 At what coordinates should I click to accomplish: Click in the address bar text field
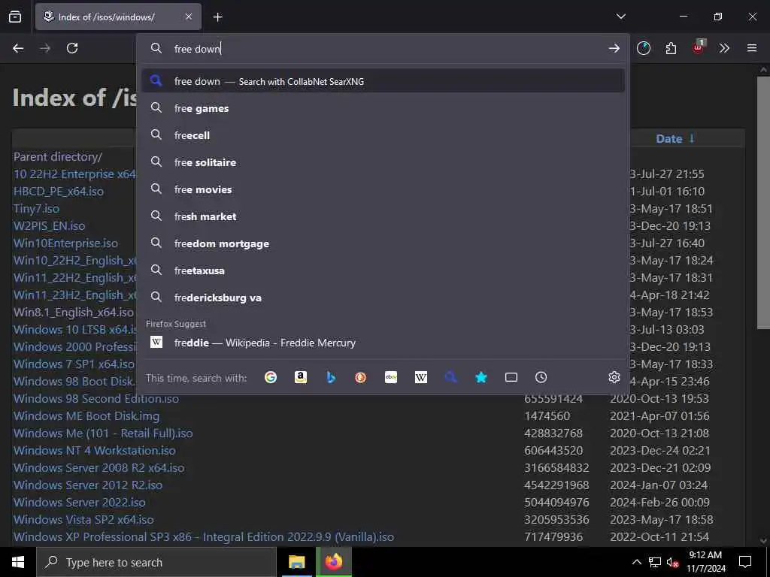pos(388,49)
